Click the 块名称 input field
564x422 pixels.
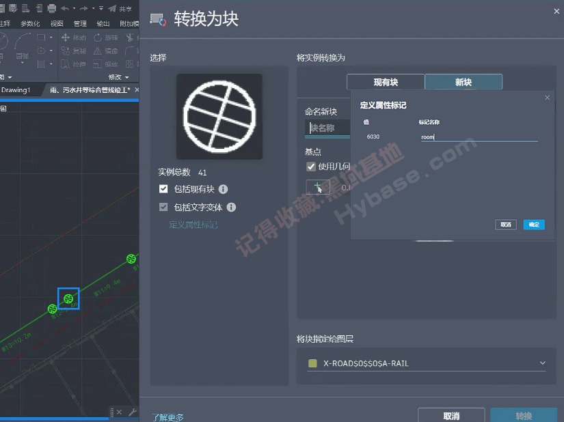[327, 128]
